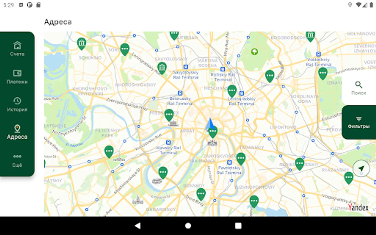Tap the Rizhsky Rail Terminal station icon

pos(223,69)
